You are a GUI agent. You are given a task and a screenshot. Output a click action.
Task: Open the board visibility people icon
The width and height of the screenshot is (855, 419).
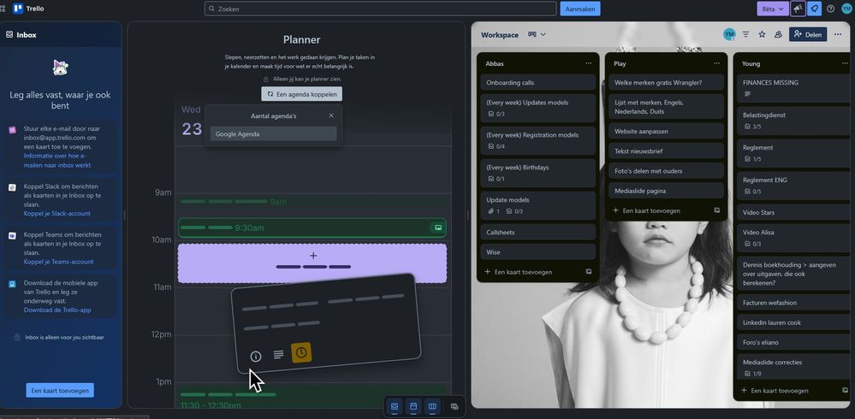pos(778,34)
